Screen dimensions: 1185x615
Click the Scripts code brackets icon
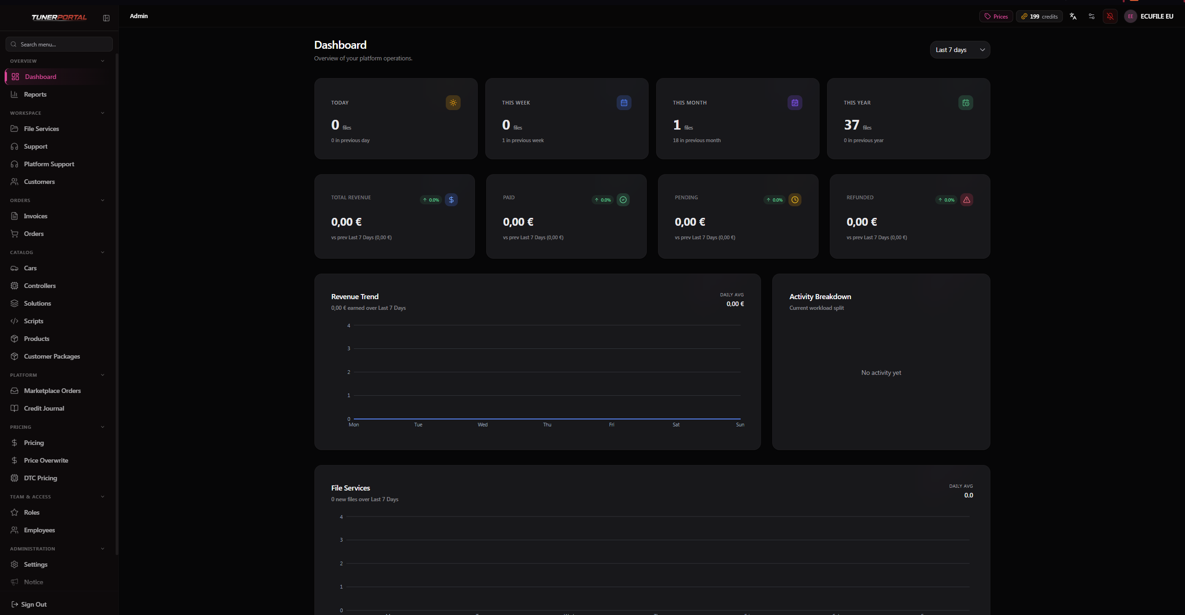[14, 321]
